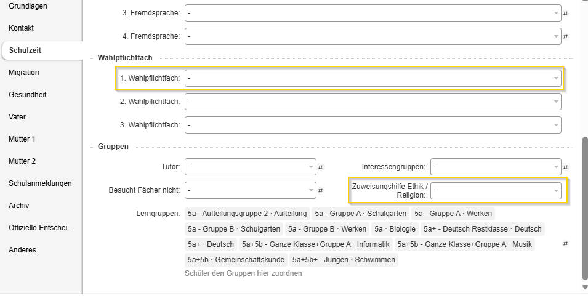This screenshot has height=298, width=588.
Task: Expand the 3. Wahlpflichtfach dropdown
Action: pyautogui.click(x=373, y=125)
